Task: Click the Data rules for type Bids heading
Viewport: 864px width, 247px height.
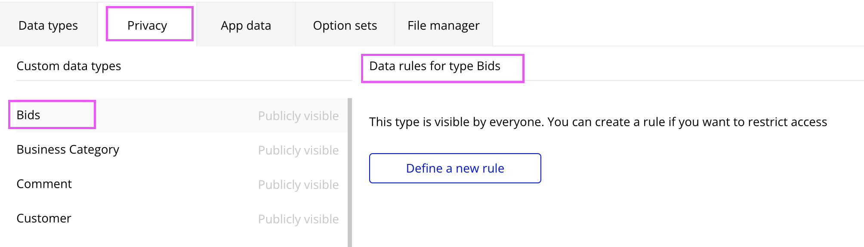Action: [435, 66]
